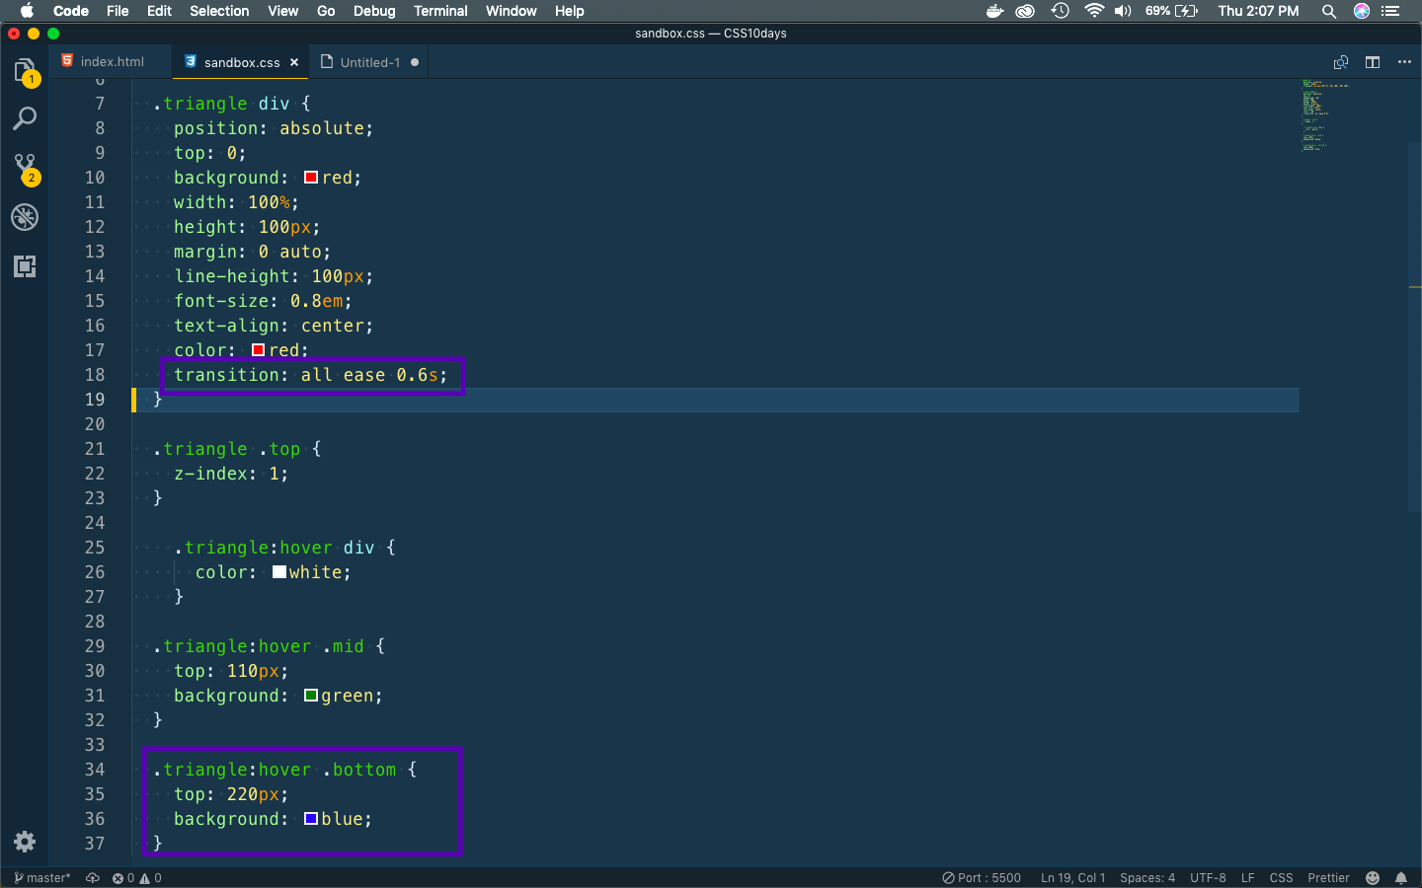Close the sandbox.css tab

(x=294, y=62)
